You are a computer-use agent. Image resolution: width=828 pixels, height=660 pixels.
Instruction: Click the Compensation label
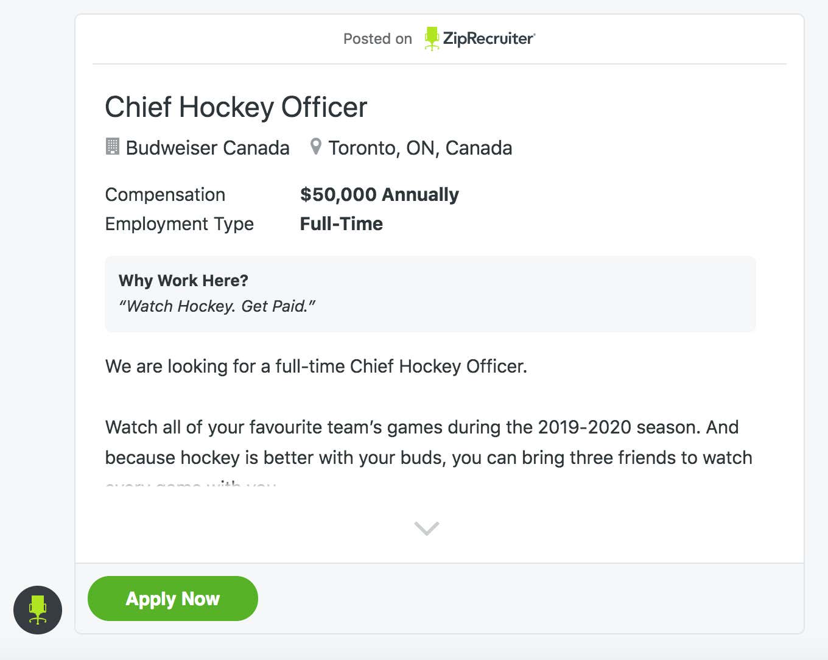coord(165,195)
